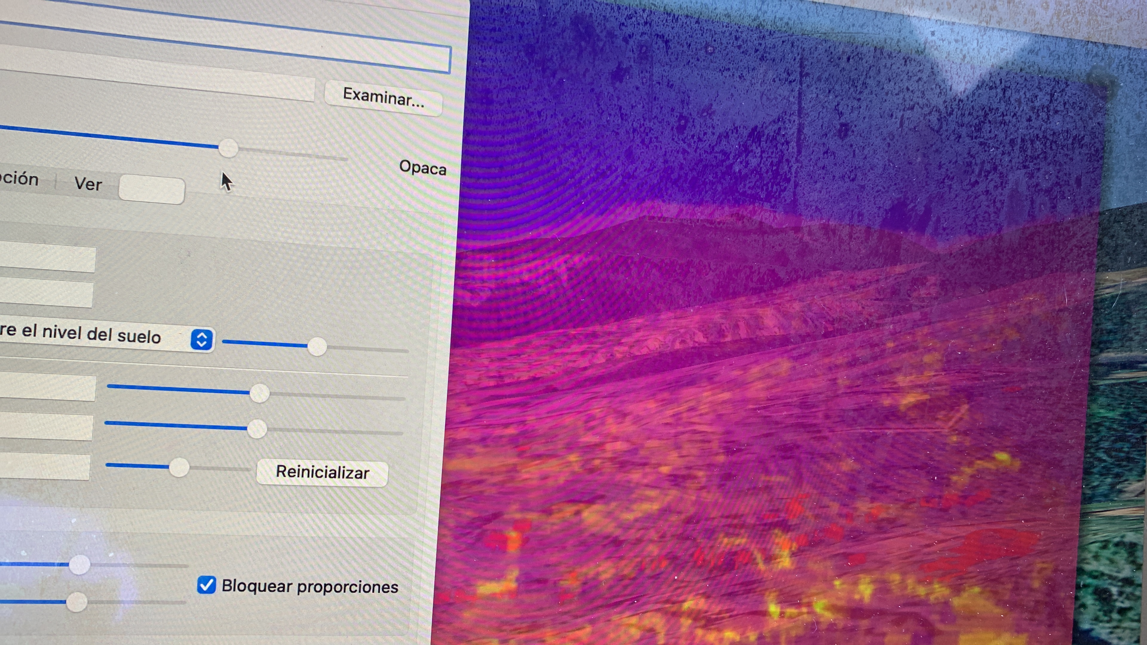The image size is (1147, 645).
Task: Click the slider handle beside the ground-level dropdown
Action: point(317,346)
